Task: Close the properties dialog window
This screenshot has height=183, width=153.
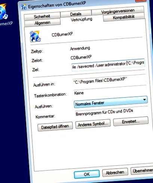Action: tap(141, 1)
